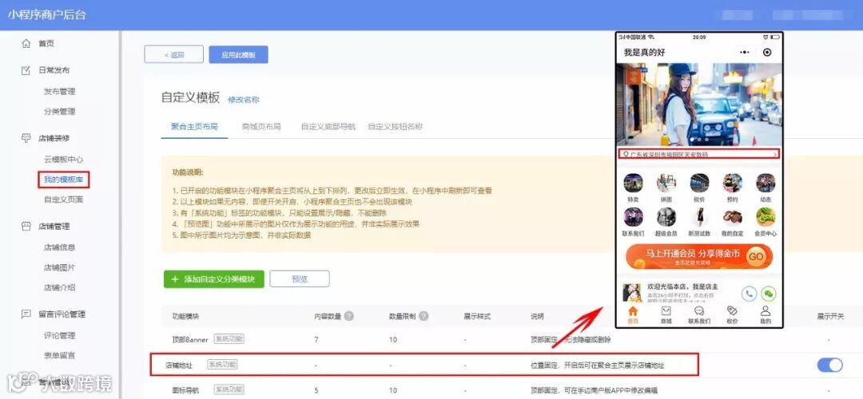Click the 返回 back button
Screen dimensions: 863x399
[174, 54]
